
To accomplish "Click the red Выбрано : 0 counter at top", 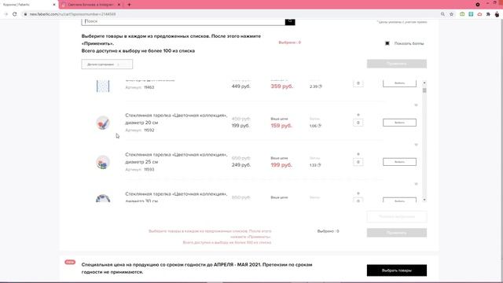I will coord(289,42).
